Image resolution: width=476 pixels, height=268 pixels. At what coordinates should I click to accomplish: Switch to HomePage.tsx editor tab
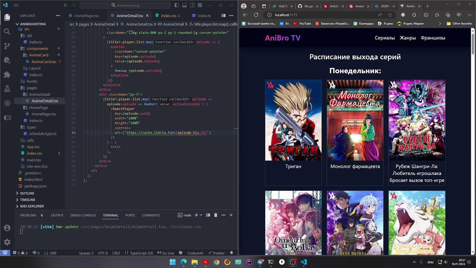tap(86, 16)
